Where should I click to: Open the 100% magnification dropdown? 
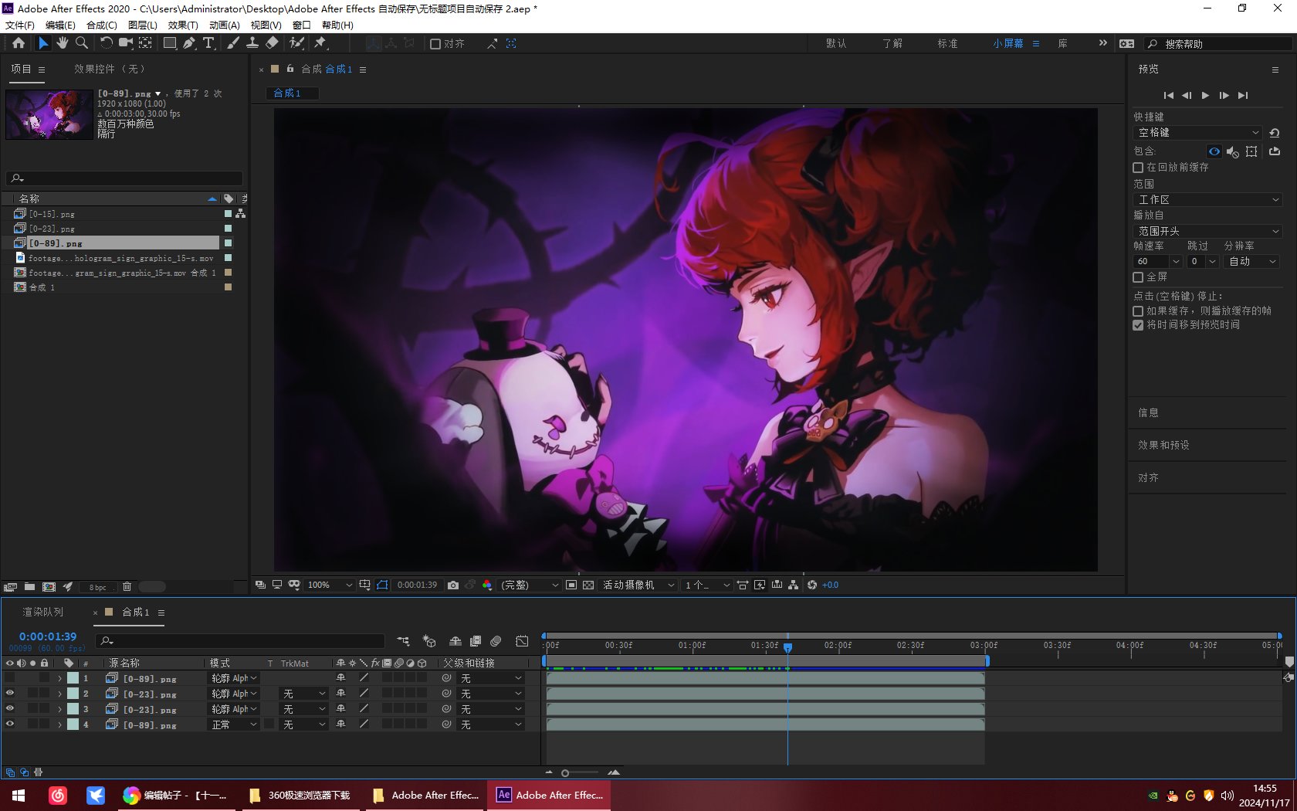(330, 585)
